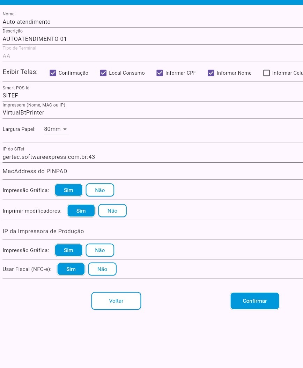The height and width of the screenshot is (368, 303).
Task: Choose Sim for Usar Fiscal (NFC-e)
Action: click(71, 269)
